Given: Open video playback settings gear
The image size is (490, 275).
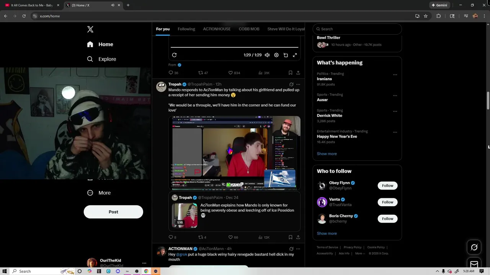Looking at the screenshot, I should pyautogui.click(x=276, y=55).
